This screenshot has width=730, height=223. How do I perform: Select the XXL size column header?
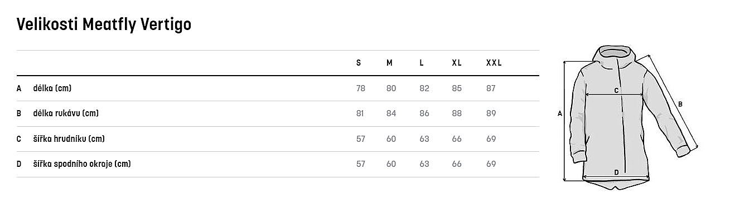pos(494,63)
